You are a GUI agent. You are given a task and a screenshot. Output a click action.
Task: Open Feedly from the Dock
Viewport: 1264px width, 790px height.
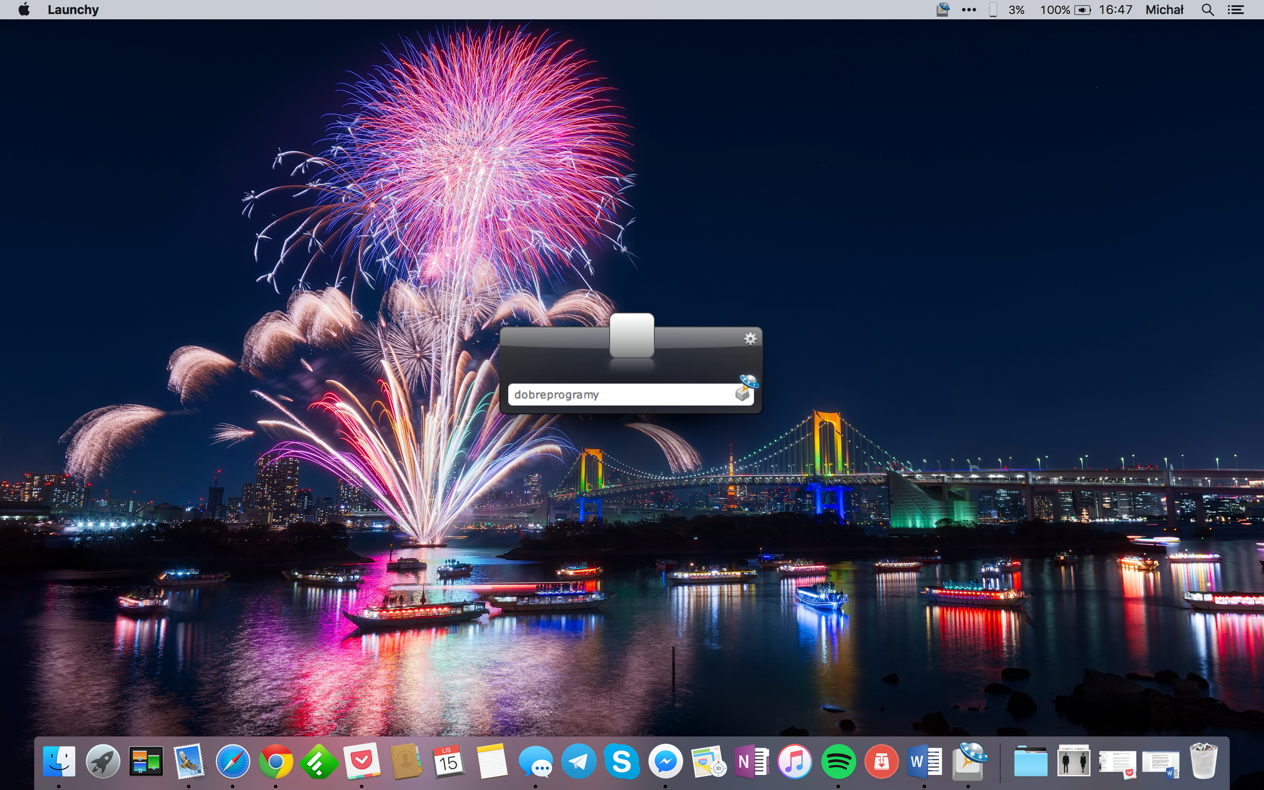[319, 761]
